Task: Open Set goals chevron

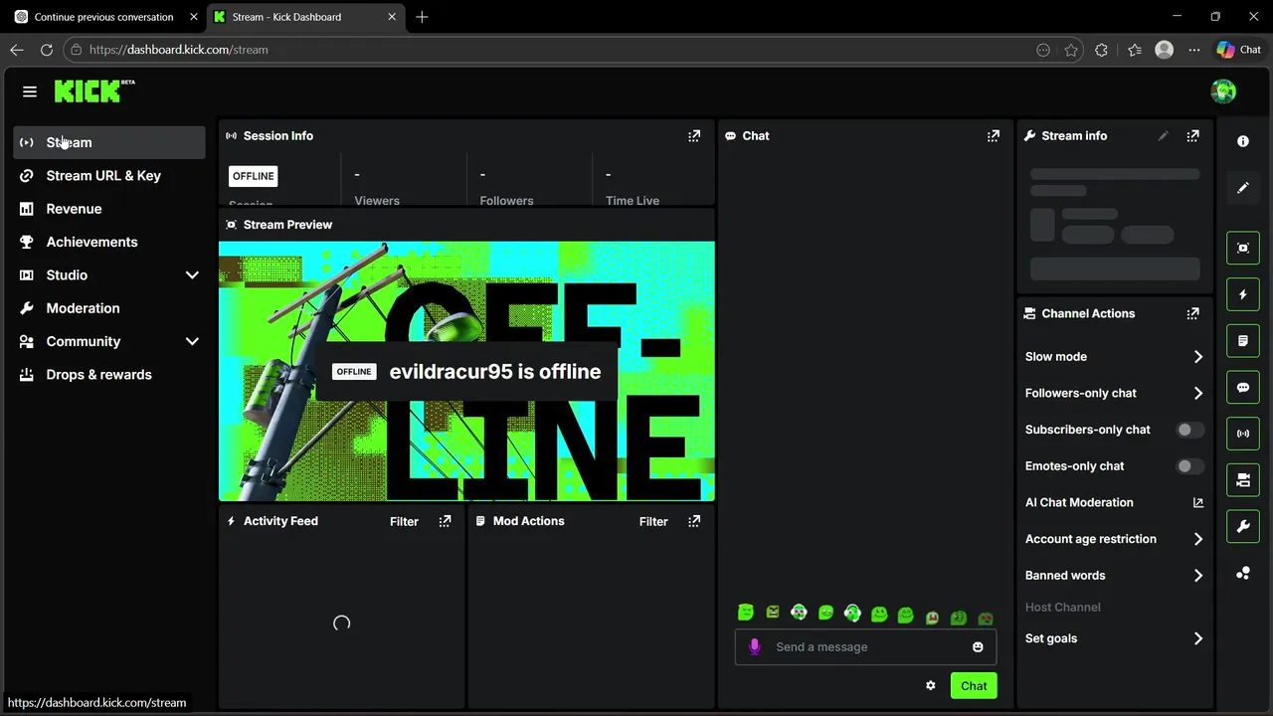Action: coord(1198,638)
